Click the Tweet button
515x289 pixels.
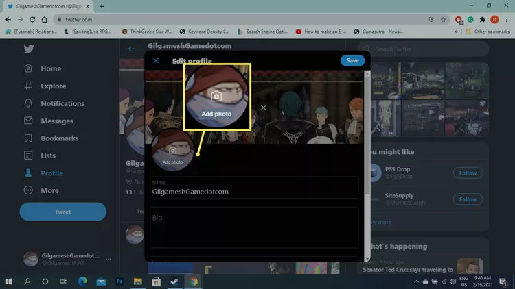62,212
